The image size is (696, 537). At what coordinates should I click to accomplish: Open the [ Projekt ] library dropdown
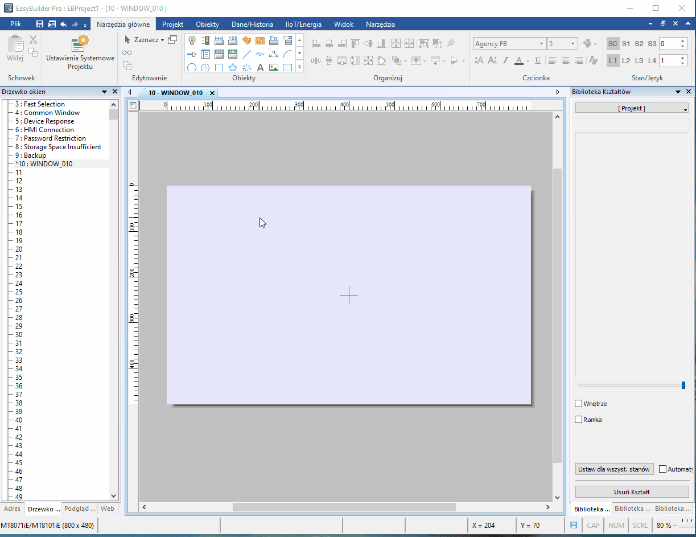coord(632,108)
